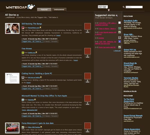The height and width of the screenshot is (135, 150).
Task: Focus the search text field
Action: 134,7
